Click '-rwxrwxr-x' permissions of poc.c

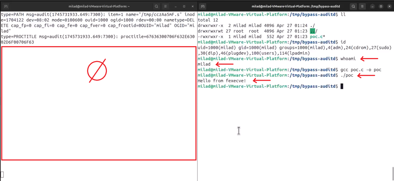click(210, 37)
